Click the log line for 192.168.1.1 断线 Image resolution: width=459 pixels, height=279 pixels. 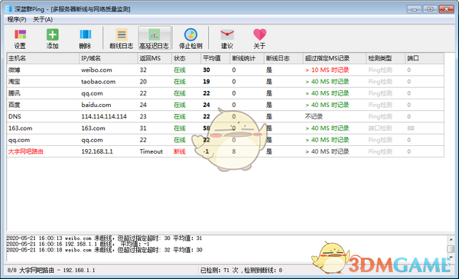tap(78, 244)
